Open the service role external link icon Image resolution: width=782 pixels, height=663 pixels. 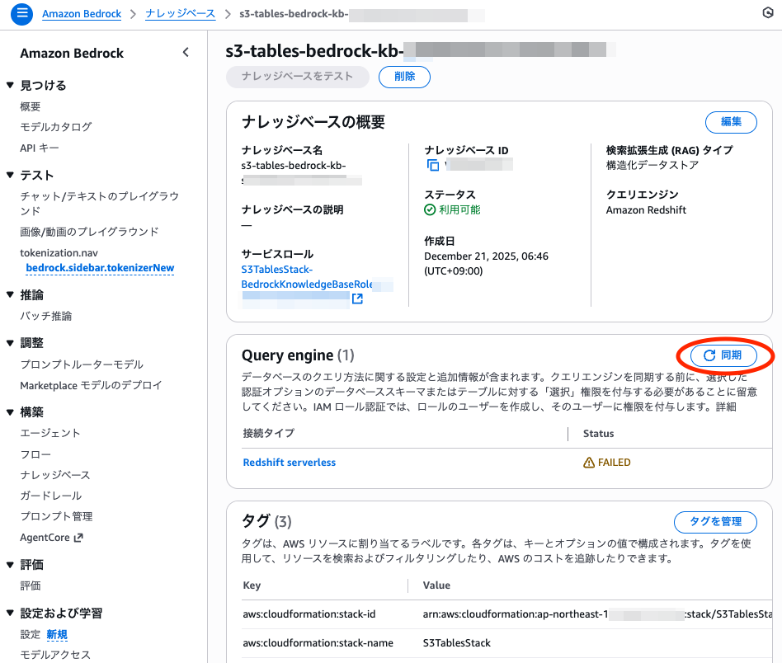(358, 299)
